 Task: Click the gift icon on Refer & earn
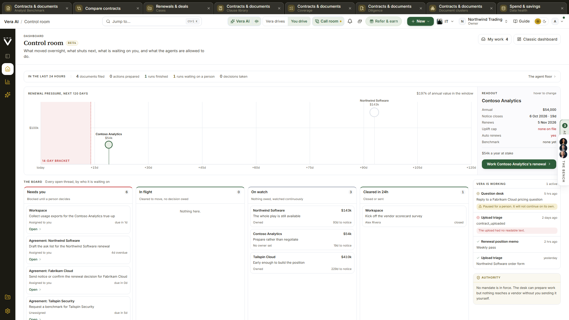coord(372,21)
